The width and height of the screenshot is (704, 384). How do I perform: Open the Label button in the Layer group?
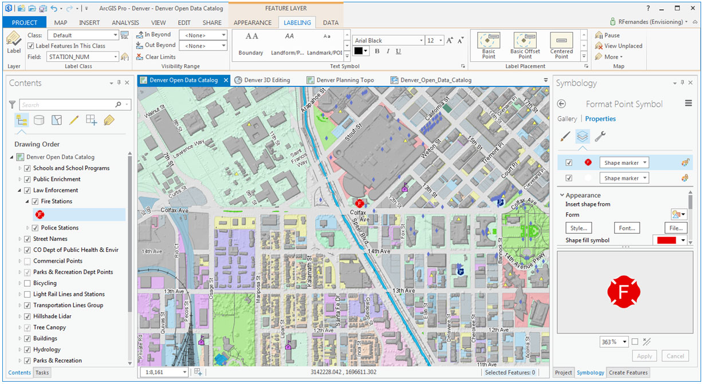(14, 43)
